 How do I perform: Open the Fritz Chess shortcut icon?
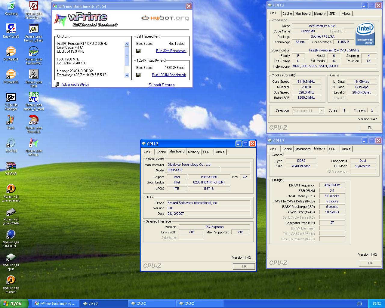tap(33, 6)
